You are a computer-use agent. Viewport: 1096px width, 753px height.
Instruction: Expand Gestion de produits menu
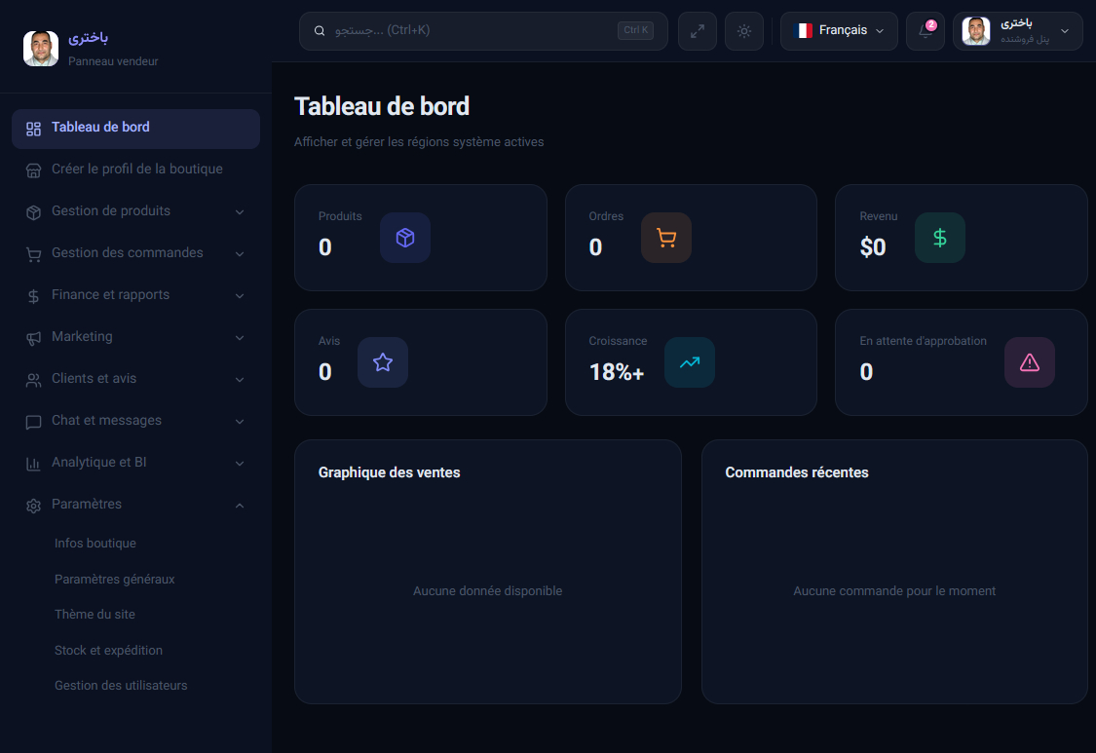point(135,211)
